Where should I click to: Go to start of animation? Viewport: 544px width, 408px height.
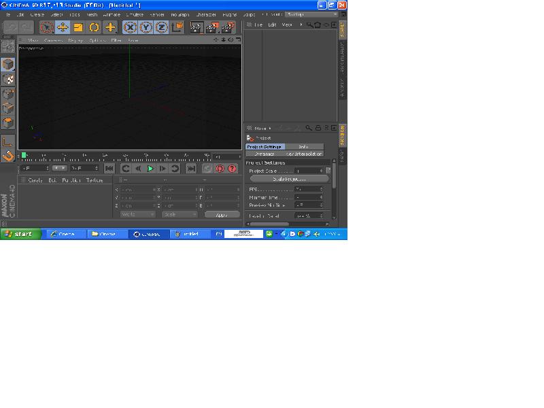109,169
